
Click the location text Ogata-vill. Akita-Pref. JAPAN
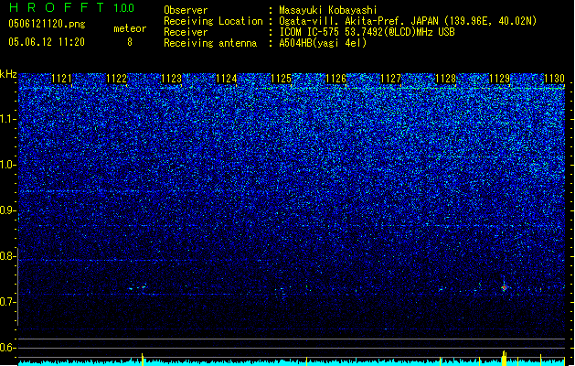[358, 21]
